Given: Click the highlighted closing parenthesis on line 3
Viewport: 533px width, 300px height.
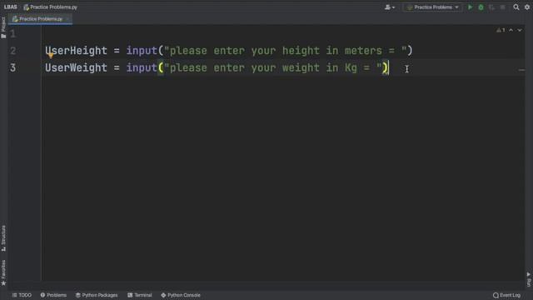Looking at the screenshot, I should (385, 67).
